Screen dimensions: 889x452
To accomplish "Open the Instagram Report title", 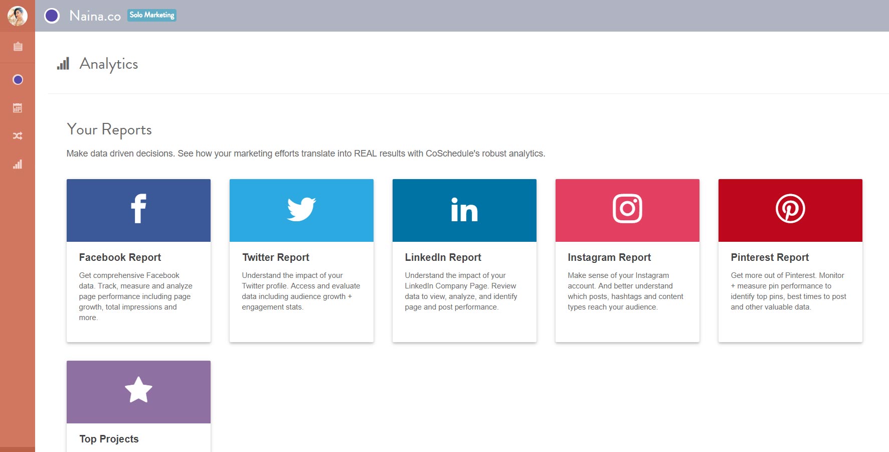I will pyautogui.click(x=609, y=257).
